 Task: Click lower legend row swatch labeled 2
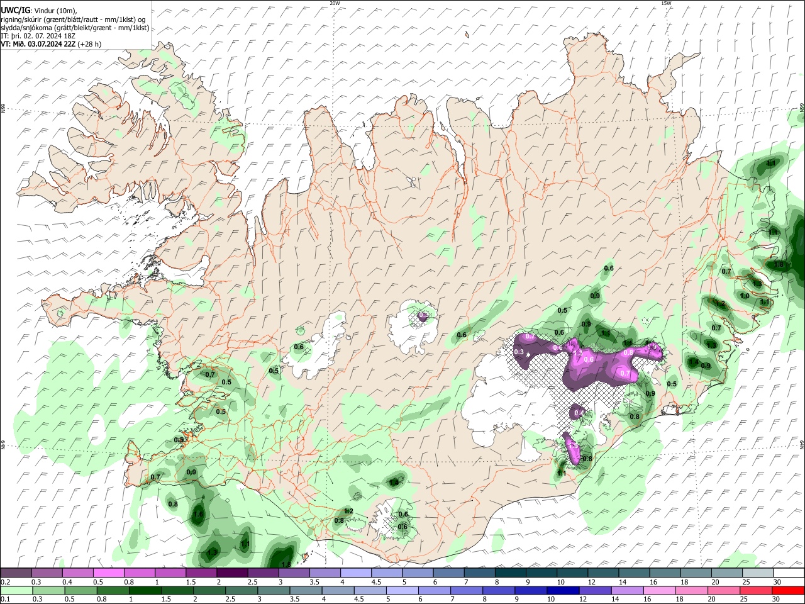(x=209, y=590)
